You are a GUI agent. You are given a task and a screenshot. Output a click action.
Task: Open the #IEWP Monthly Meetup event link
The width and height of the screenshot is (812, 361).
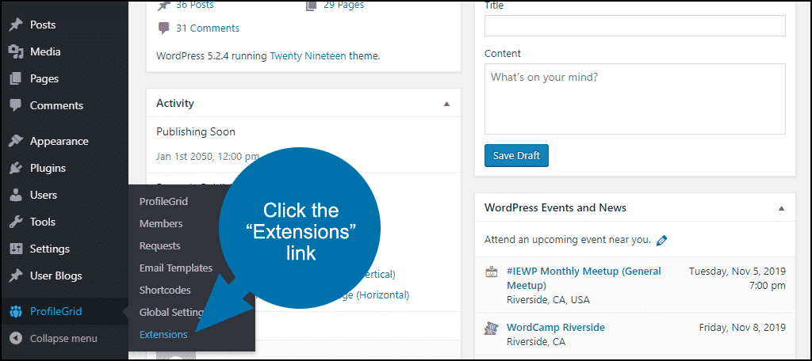[x=584, y=278]
